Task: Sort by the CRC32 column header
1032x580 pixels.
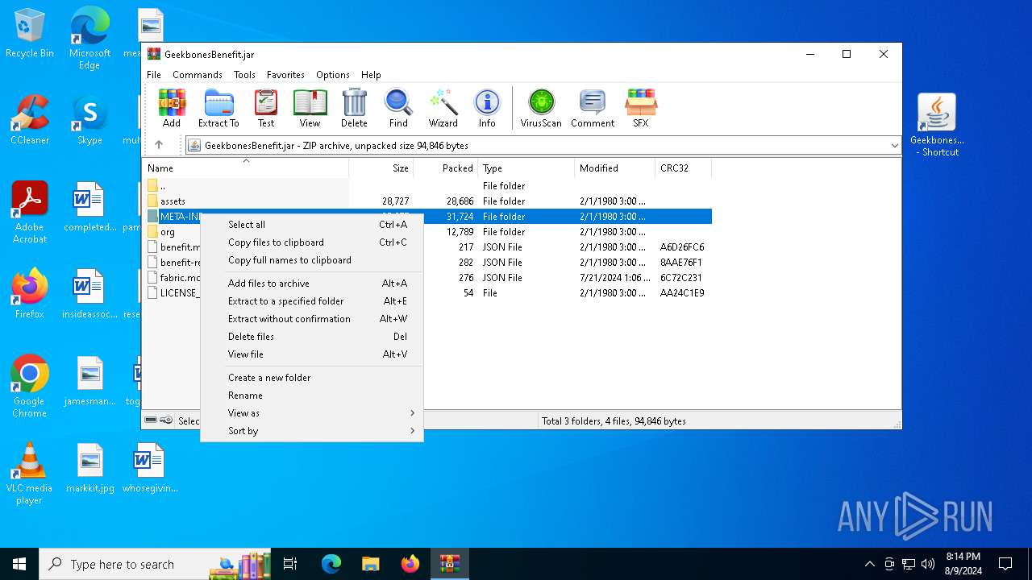Action: coord(684,168)
